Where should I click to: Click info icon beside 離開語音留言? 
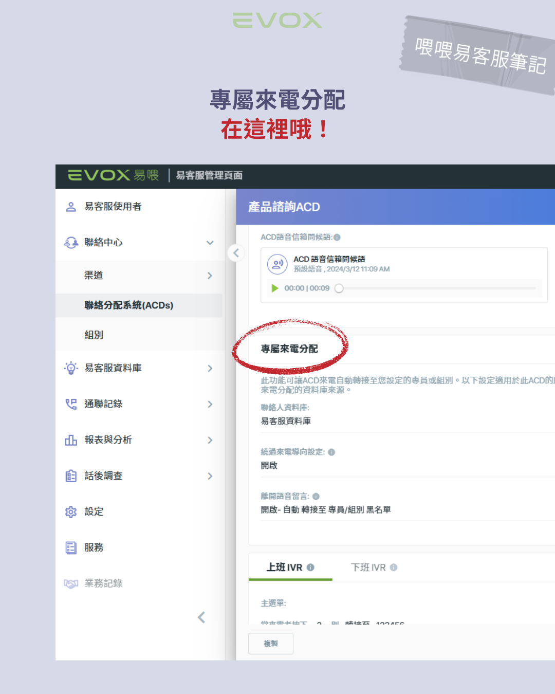click(316, 497)
